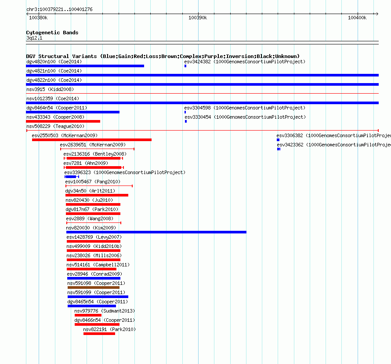Open the dgv34n50 (Arlt2011) red bar
391x364 pixels.
pos(97,195)
